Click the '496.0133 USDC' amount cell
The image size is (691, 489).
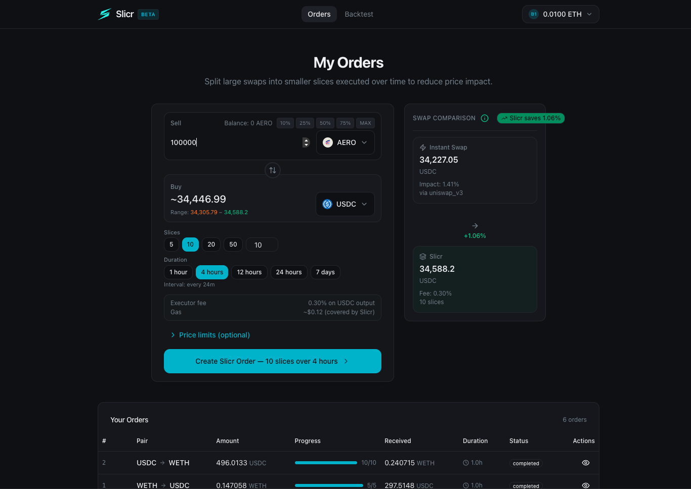[241, 463]
